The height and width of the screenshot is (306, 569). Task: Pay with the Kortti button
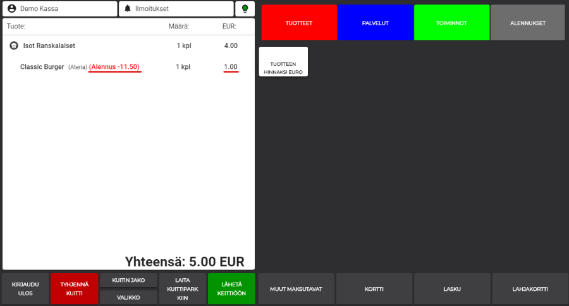pyautogui.click(x=374, y=289)
